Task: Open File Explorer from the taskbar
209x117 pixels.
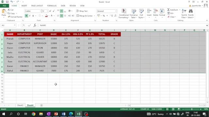Action: point(41,114)
